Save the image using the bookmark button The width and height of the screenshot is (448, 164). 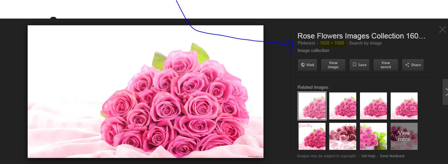pyautogui.click(x=360, y=65)
